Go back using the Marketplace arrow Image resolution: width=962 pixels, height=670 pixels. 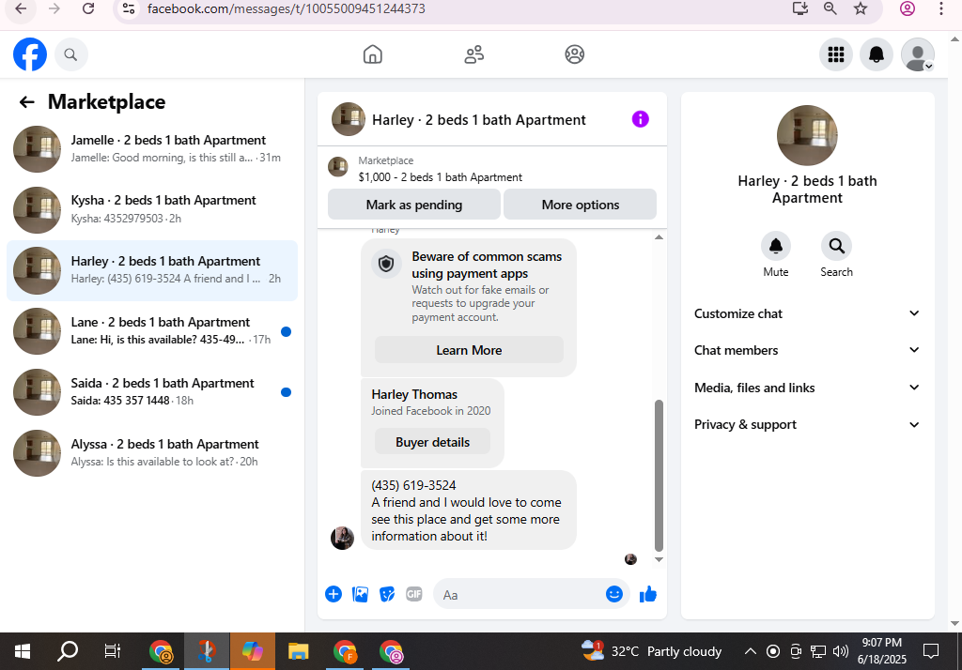point(27,101)
